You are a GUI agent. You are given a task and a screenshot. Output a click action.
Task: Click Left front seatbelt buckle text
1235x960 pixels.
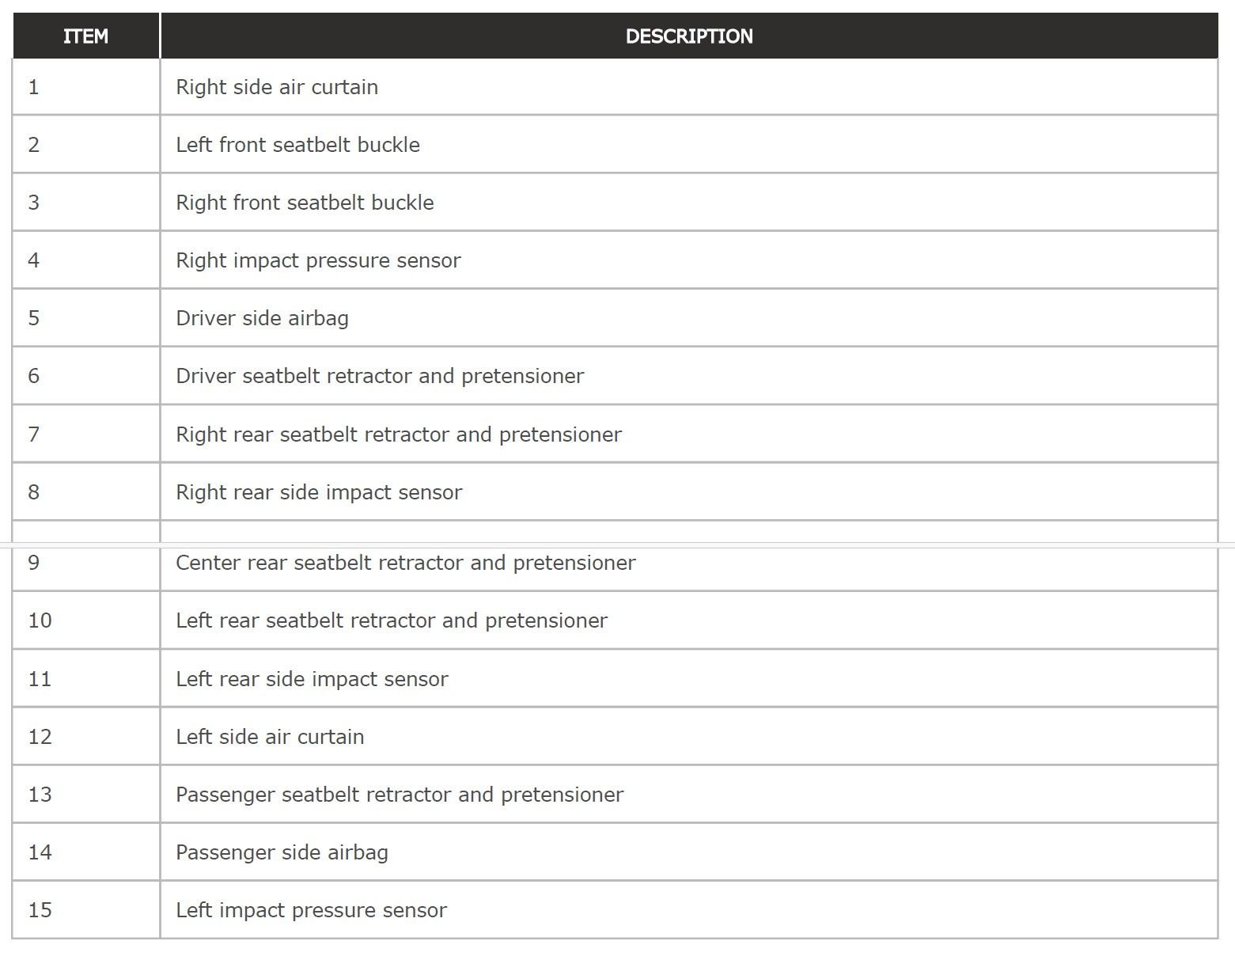pyautogui.click(x=297, y=145)
